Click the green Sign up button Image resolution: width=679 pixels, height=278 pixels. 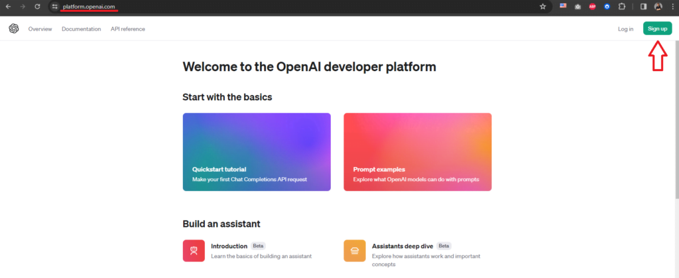657,29
